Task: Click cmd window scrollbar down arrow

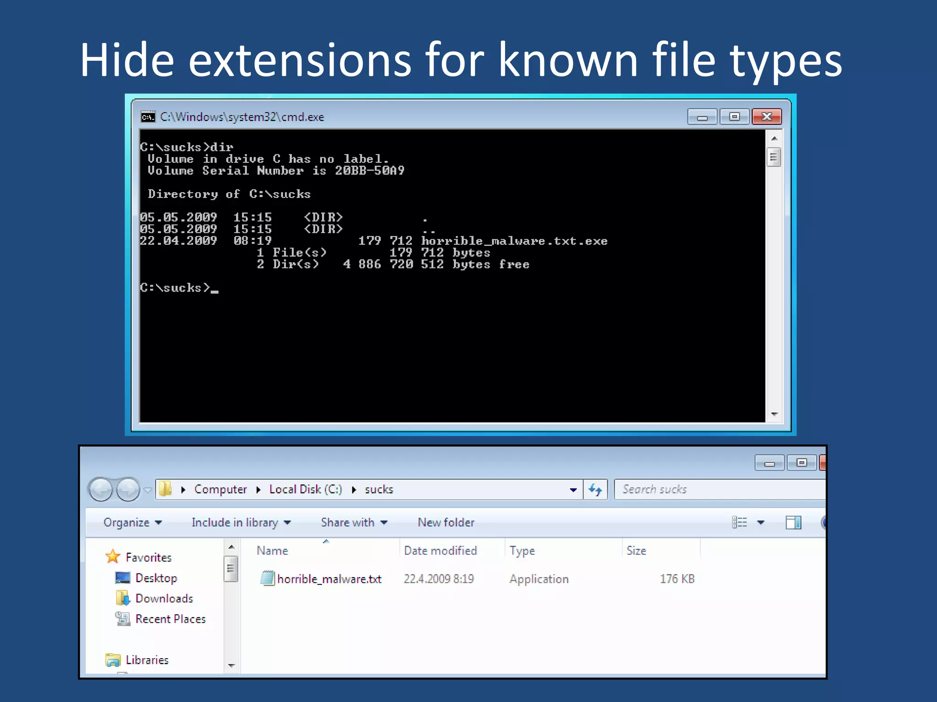Action: [x=774, y=414]
